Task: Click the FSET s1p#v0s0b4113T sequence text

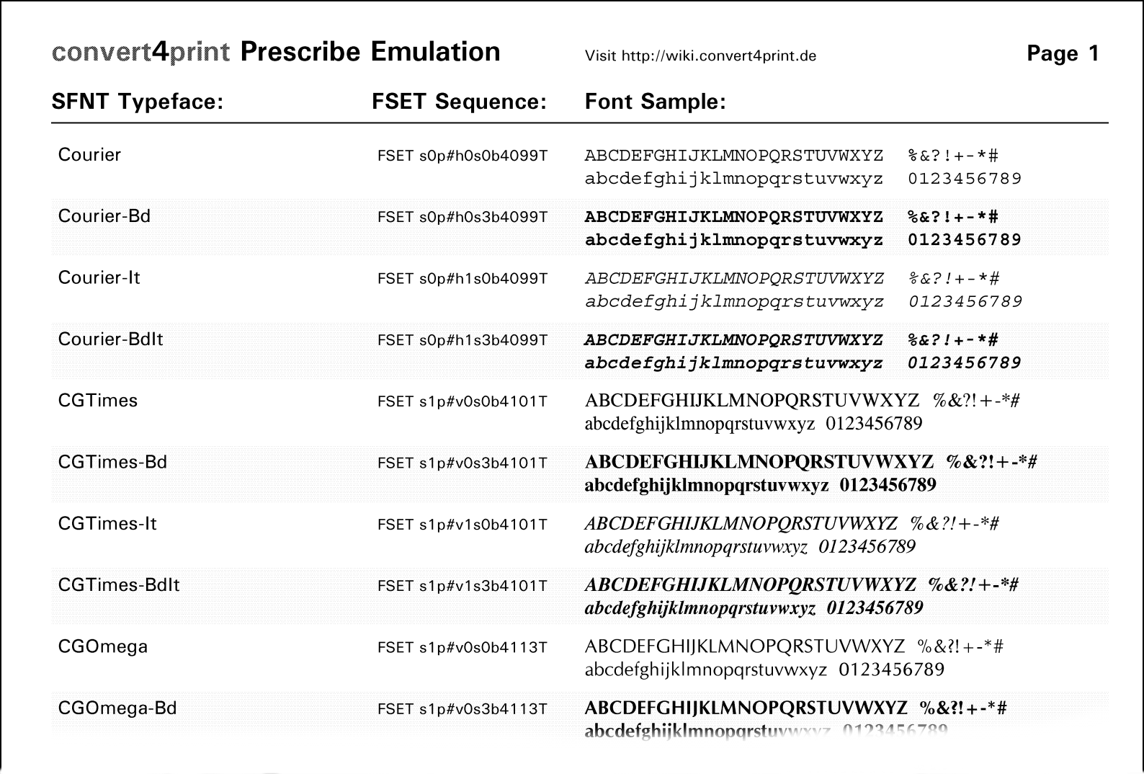Action: (462, 648)
